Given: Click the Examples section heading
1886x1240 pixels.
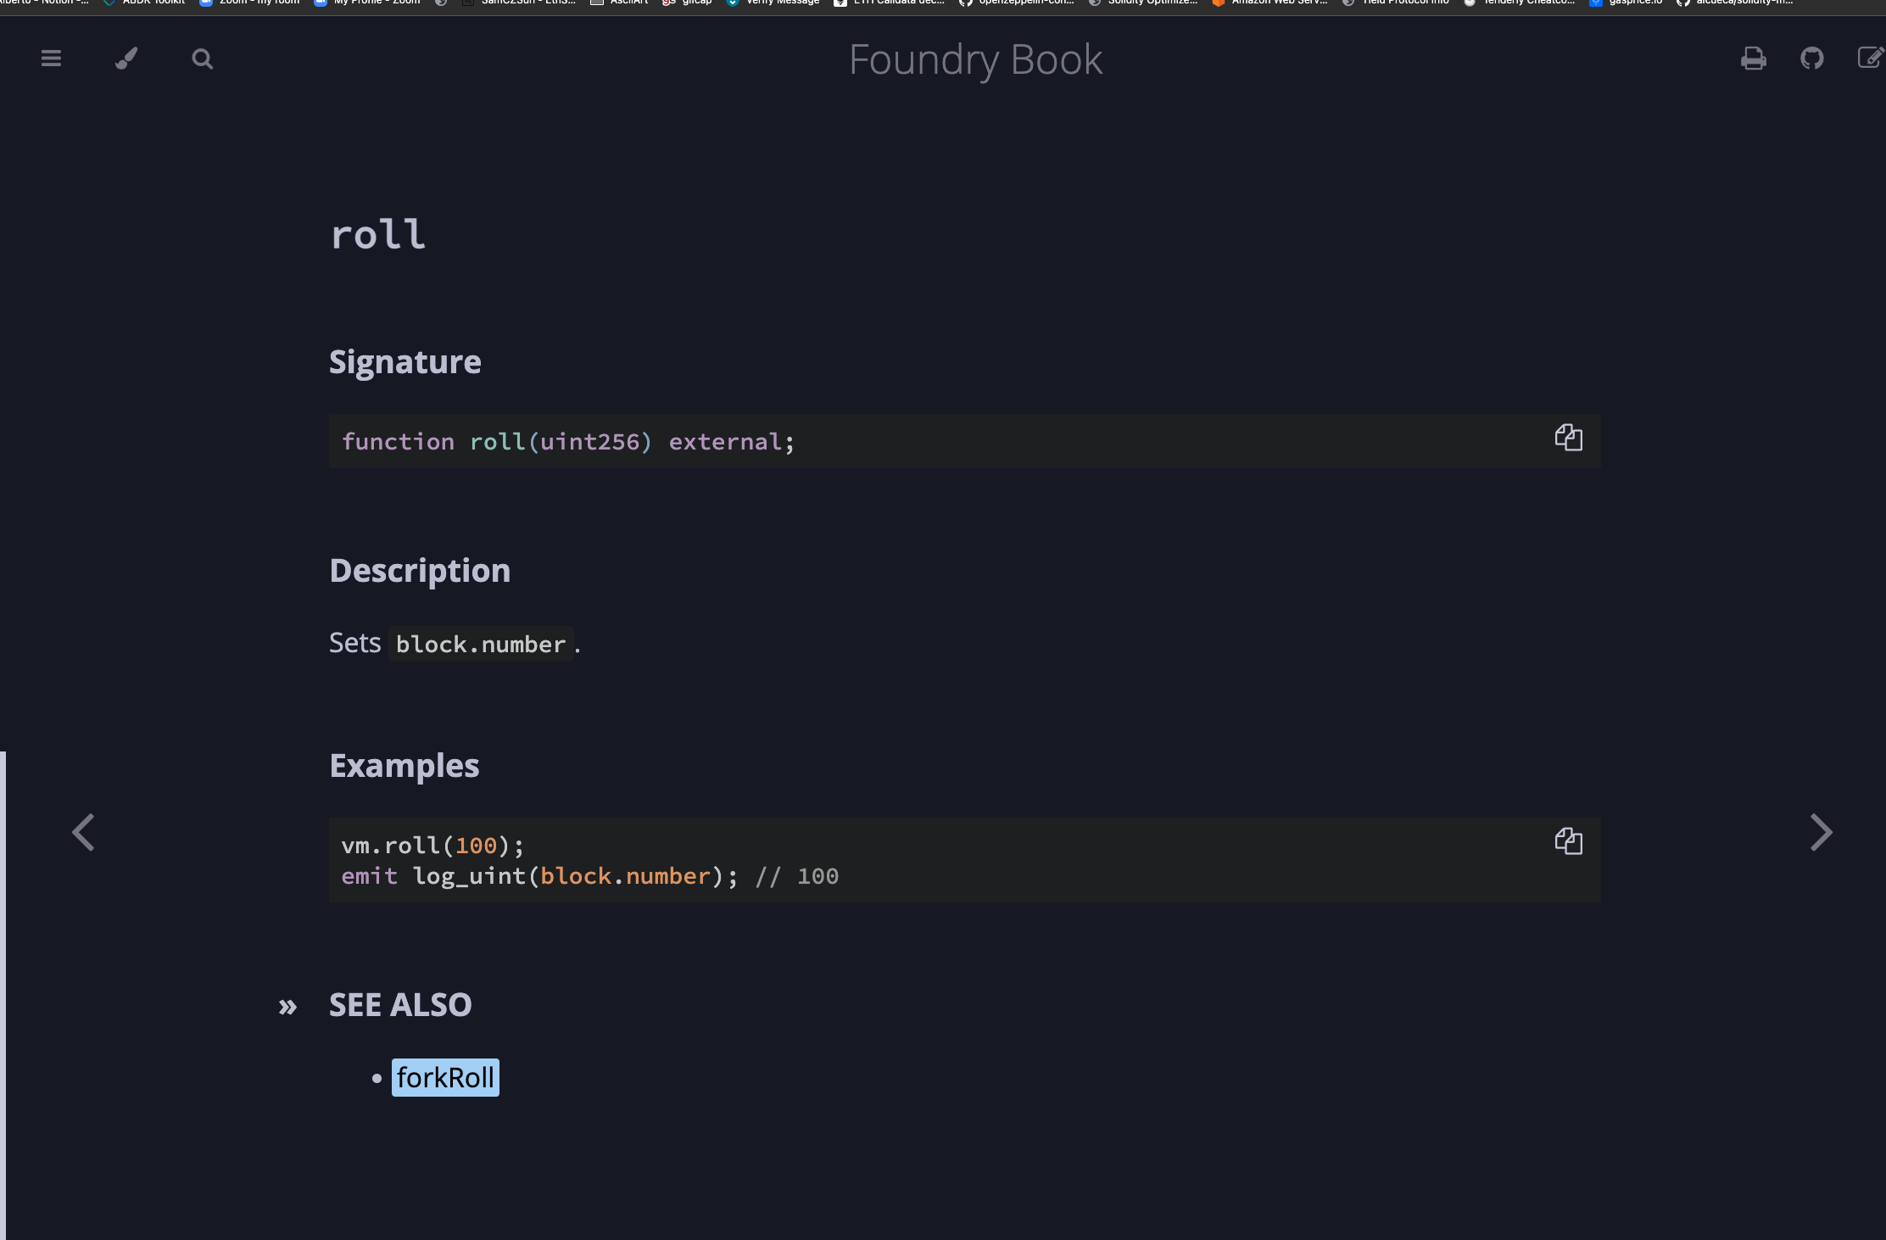Looking at the screenshot, I should 405,766.
